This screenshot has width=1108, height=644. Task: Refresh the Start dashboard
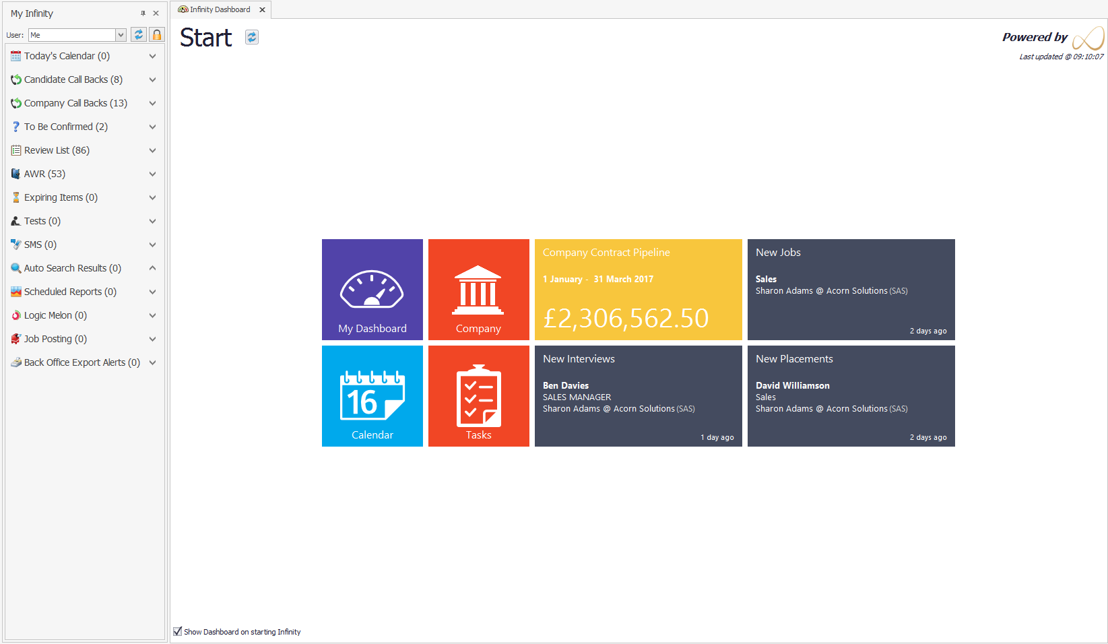252,37
